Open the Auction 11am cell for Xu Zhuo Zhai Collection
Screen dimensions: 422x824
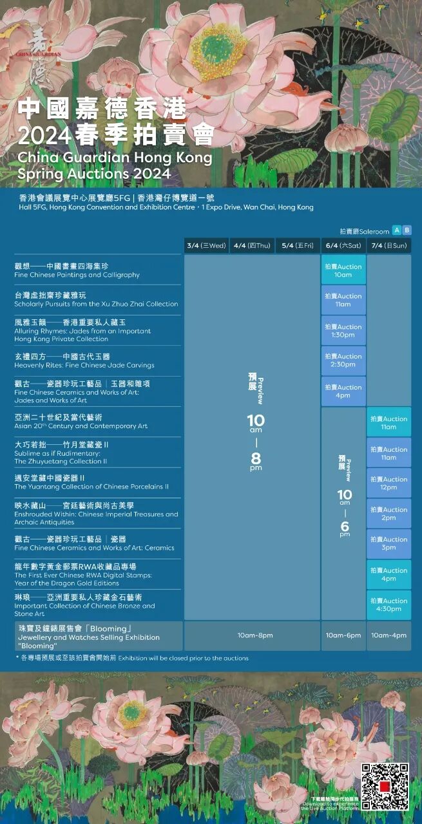[x=343, y=300]
